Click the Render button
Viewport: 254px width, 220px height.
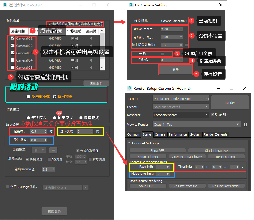(x=230, y=102)
